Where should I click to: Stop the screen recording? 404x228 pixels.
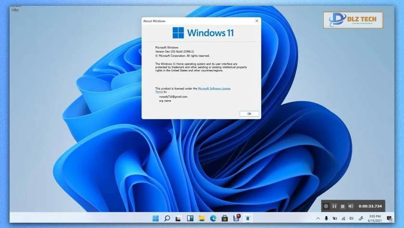[x=342, y=206]
